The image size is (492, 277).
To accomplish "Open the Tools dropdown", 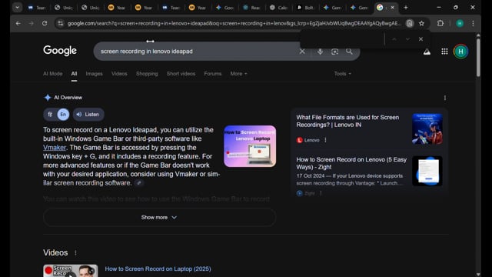I will [x=342, y=74].
